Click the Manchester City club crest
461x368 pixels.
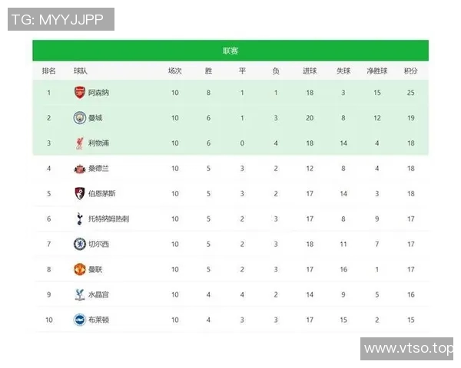[x=79, y=118]
